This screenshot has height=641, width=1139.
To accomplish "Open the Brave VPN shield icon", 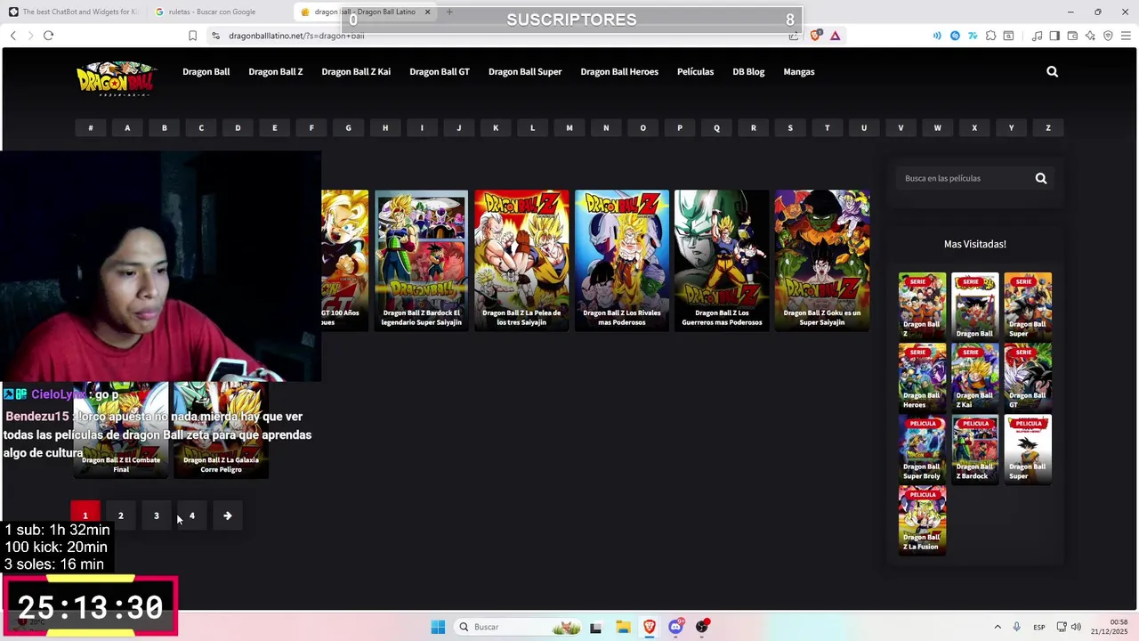I will pyautogui.click(x=1108, y=36).
